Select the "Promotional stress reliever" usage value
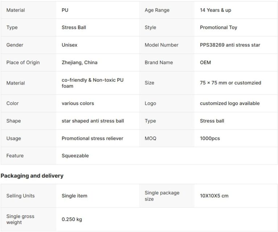 pyautogui.click(x=92, y=138)
